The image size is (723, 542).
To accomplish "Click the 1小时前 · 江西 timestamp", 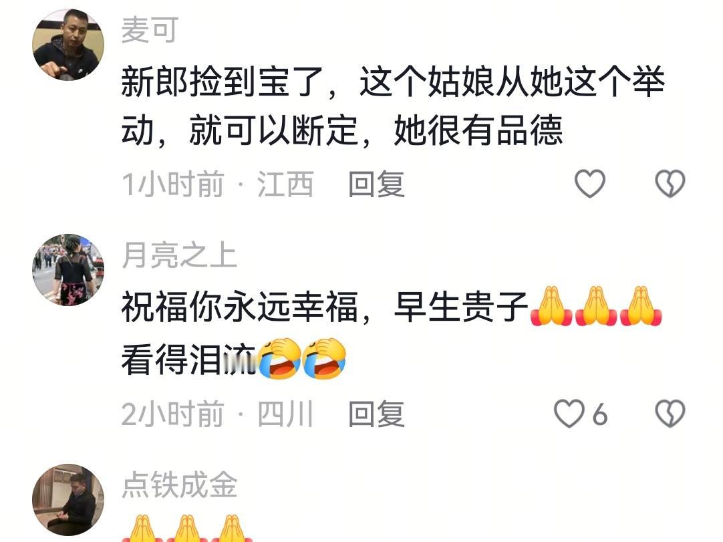I will 218,184.
